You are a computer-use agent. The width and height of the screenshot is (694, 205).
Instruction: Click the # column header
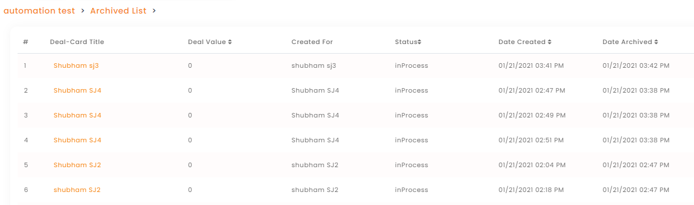pyautogui.click(x=25, y=42)
